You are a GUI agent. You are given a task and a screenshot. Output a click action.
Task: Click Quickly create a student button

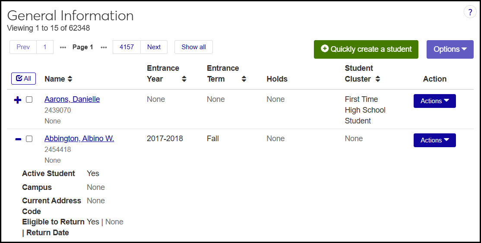click(x=366, y=49)
